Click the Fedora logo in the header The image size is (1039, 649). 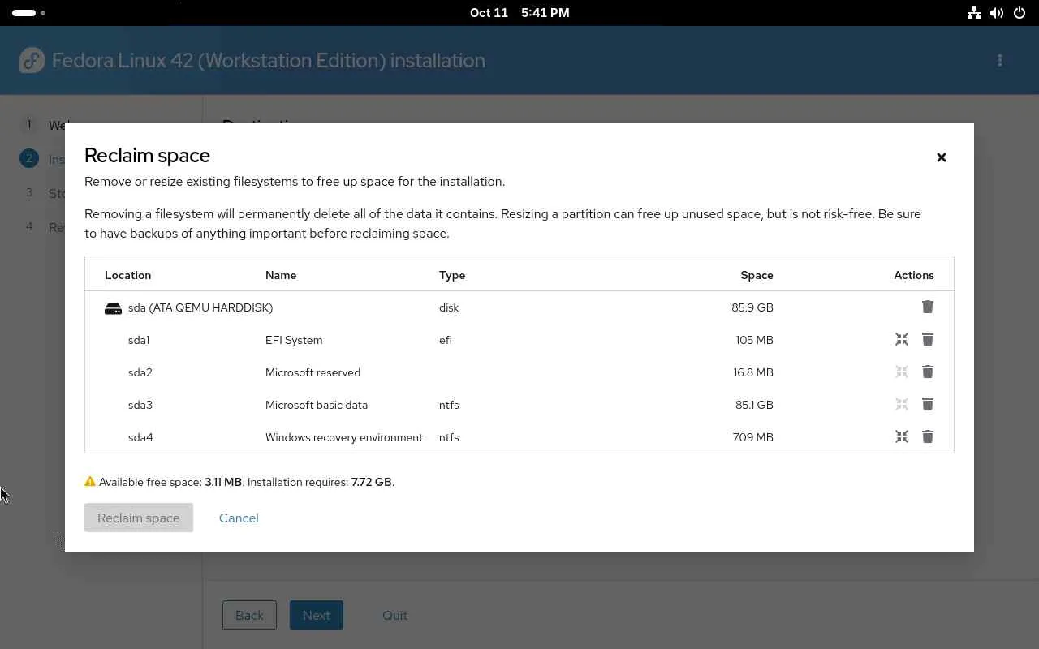(x=32, y=60)
